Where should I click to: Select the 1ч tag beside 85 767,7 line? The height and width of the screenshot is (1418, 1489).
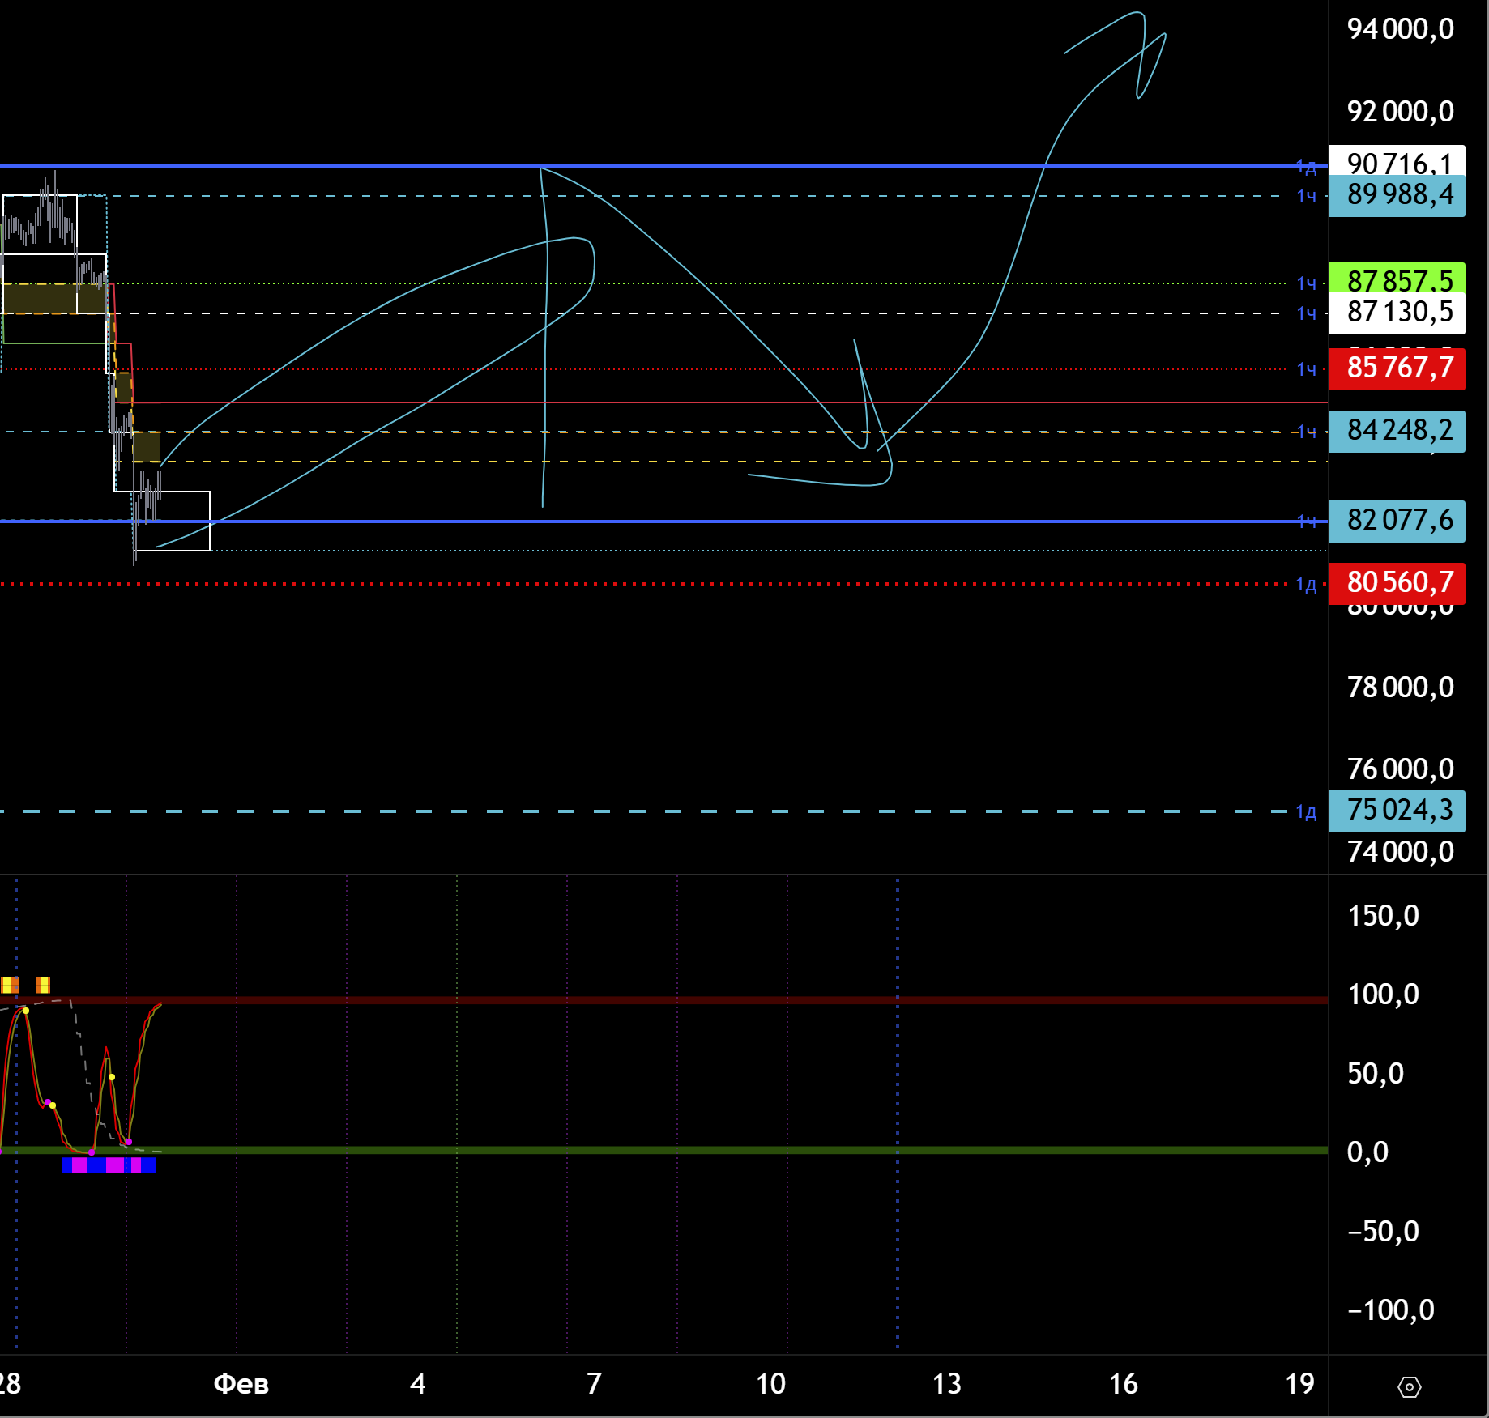coord(1305,369)
